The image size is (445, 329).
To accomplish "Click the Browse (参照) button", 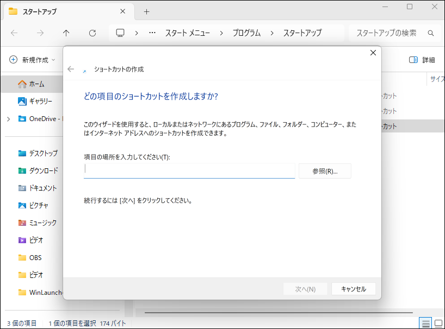I will (325, 171).
